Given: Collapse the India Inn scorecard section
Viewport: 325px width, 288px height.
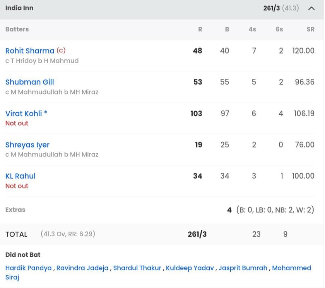Looking at the screenshot, I should (x=312, y=8).
